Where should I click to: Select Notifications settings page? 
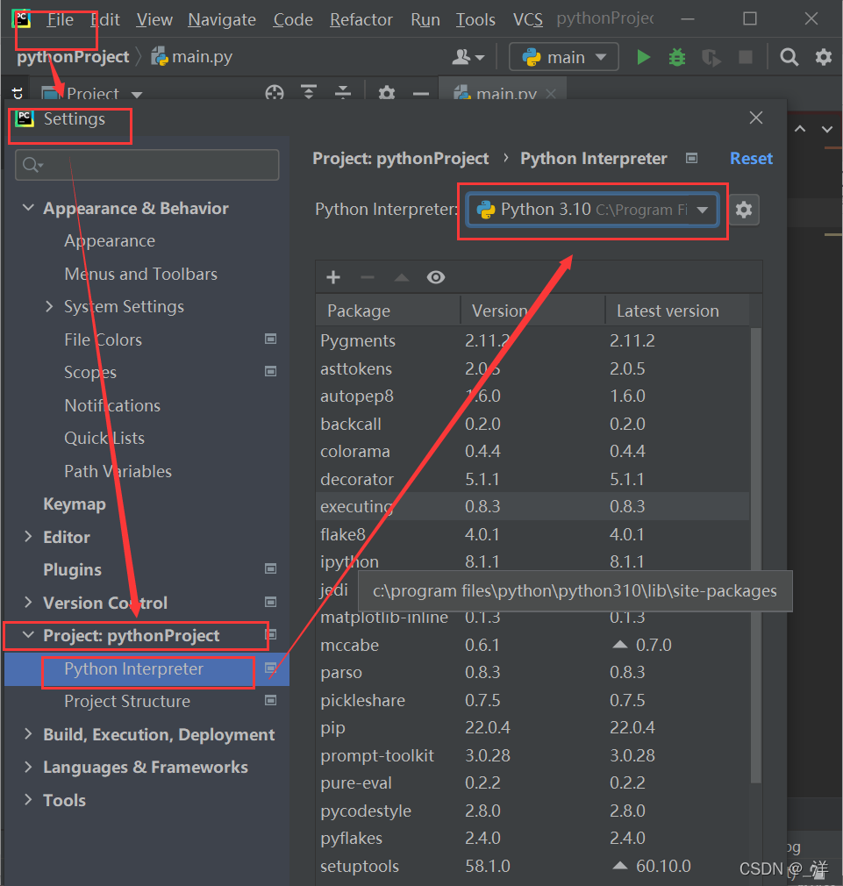112,405
